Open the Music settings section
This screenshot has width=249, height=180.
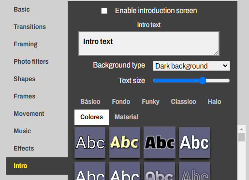click(x=22, y=131)
